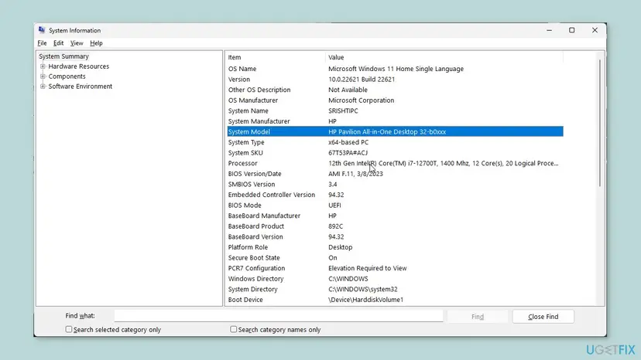Click the Close Find button
Screen dimensions: 641x360
point(543,316)
